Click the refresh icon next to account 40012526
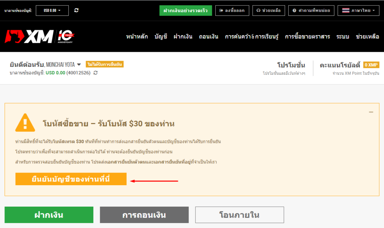384x228 pixels. 96,73
